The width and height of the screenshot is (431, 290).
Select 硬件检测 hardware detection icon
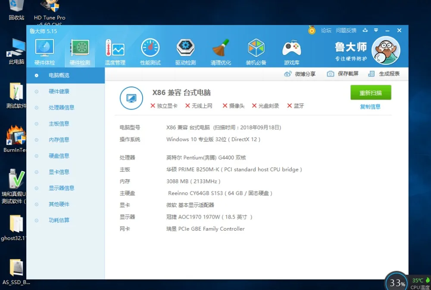tap(80, 52)
